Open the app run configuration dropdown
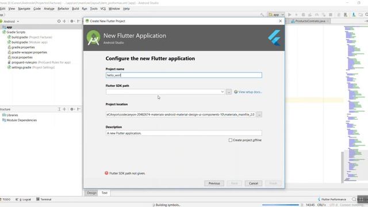 [x=276, y=15]
